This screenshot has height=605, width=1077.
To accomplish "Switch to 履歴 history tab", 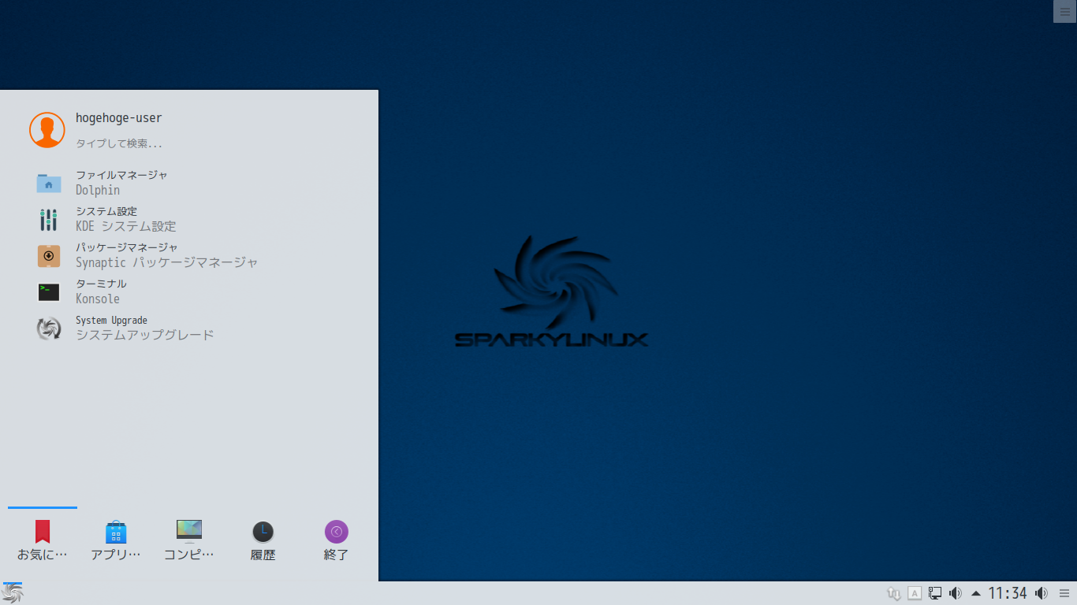I will tap(263, 541).
